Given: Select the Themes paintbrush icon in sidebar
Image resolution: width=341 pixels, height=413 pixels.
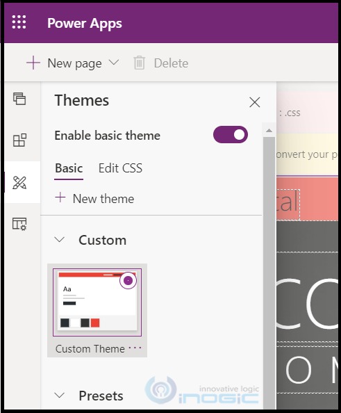Looking at the screenshot, I should coord(19,182).
